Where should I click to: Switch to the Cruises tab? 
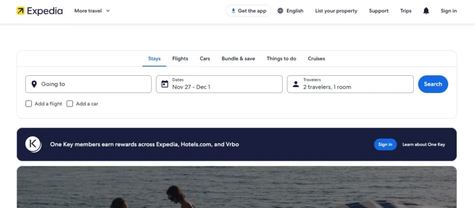[x=316, y=59]
